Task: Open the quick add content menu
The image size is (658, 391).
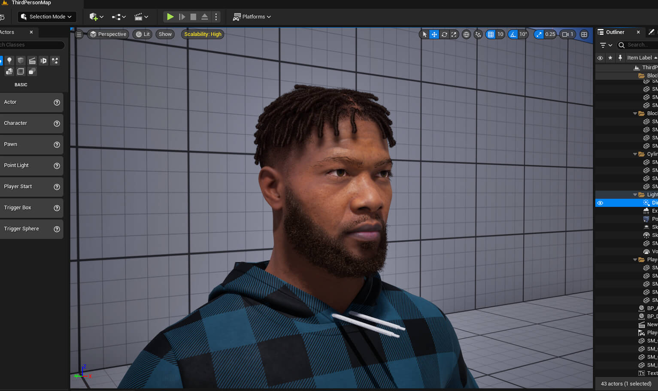Action: (96, 17)
